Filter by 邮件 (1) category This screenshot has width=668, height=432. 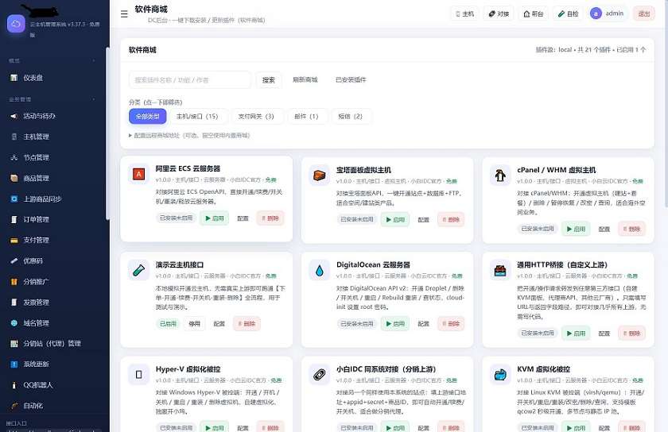[x=306, y=116]
